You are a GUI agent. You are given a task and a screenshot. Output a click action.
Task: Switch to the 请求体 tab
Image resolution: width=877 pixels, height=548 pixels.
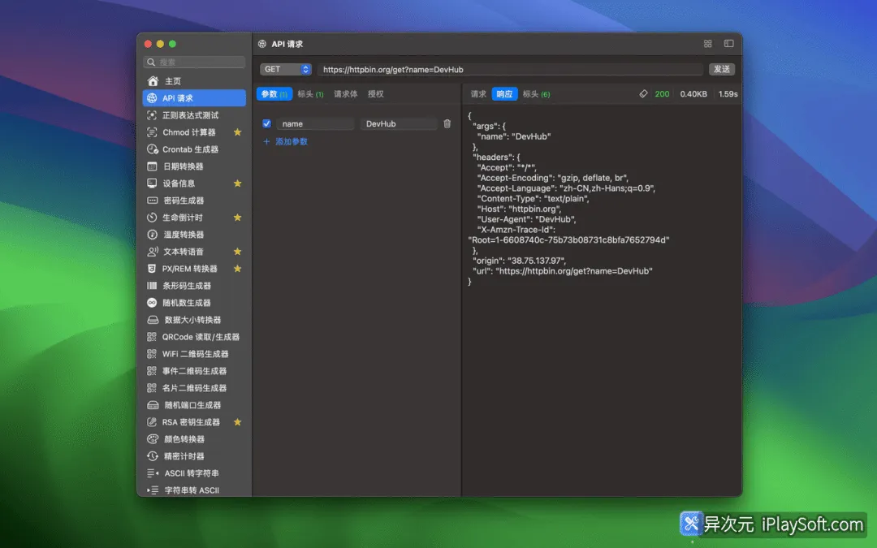(346, 94)
